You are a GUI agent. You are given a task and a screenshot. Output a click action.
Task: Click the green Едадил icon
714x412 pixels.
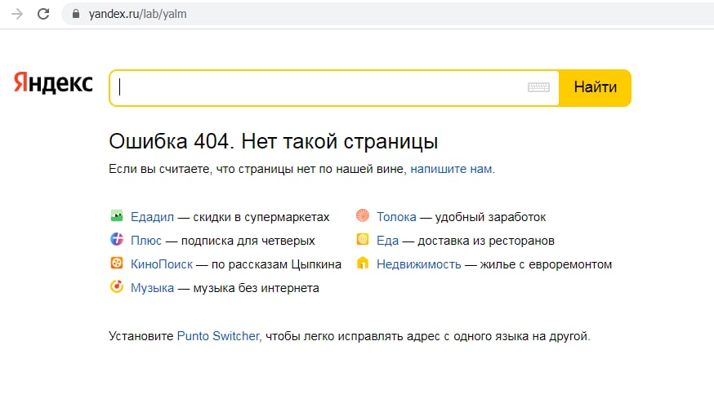click(117, 215)
